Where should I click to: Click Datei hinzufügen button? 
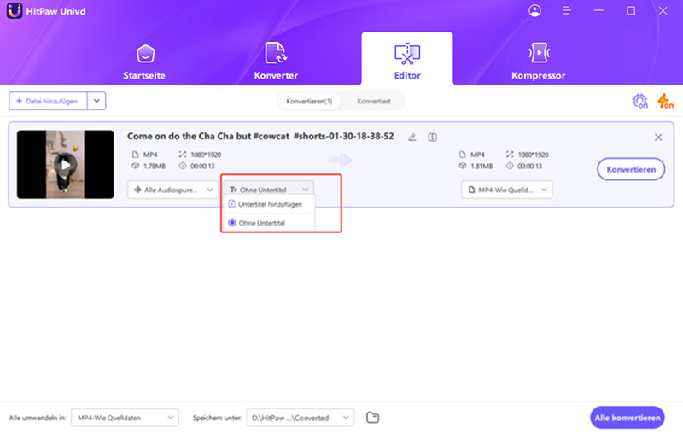coord(48,101)
